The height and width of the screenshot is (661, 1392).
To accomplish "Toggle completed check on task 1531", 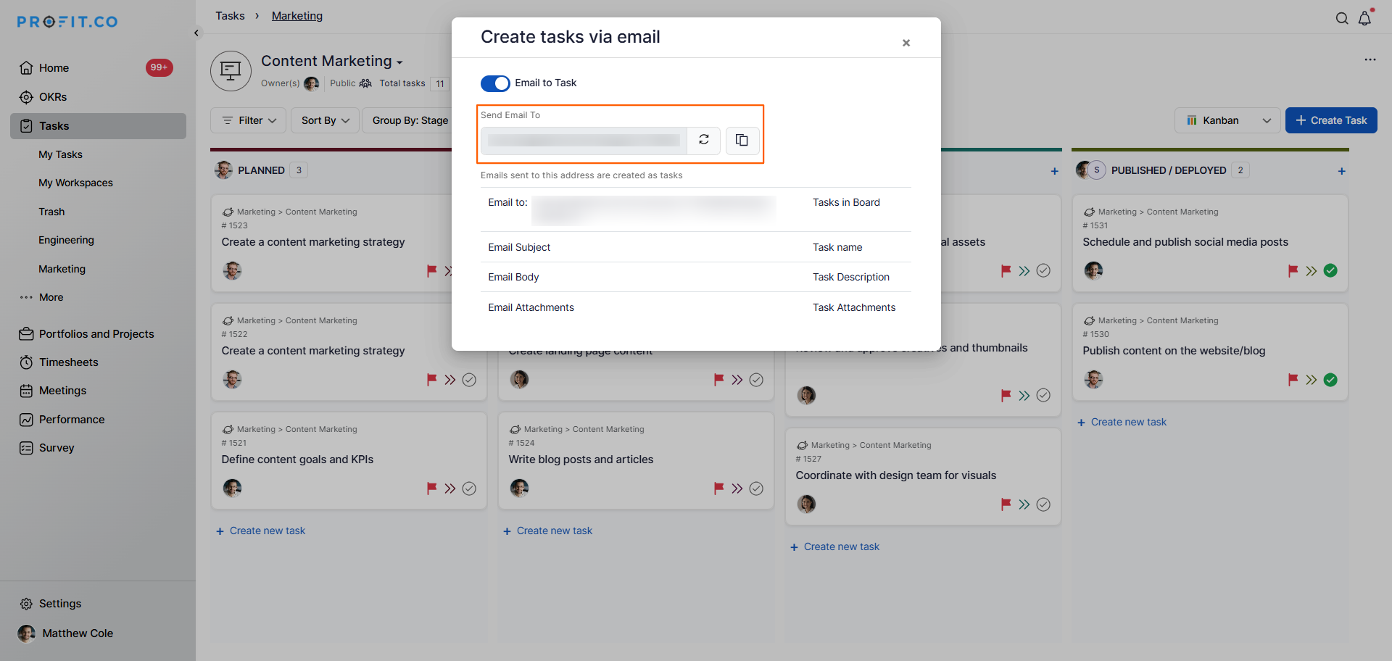I will click(1330, 271).
